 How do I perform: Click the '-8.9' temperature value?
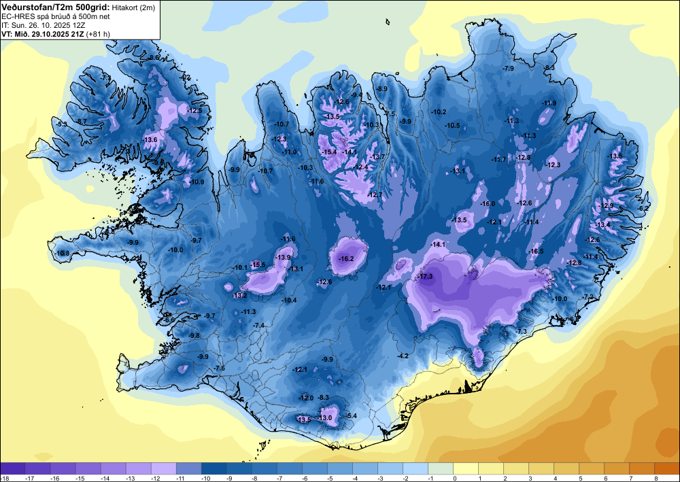tap(381, 89)
